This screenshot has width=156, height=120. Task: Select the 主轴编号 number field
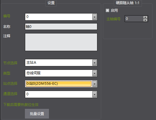(x=134, y=18)
